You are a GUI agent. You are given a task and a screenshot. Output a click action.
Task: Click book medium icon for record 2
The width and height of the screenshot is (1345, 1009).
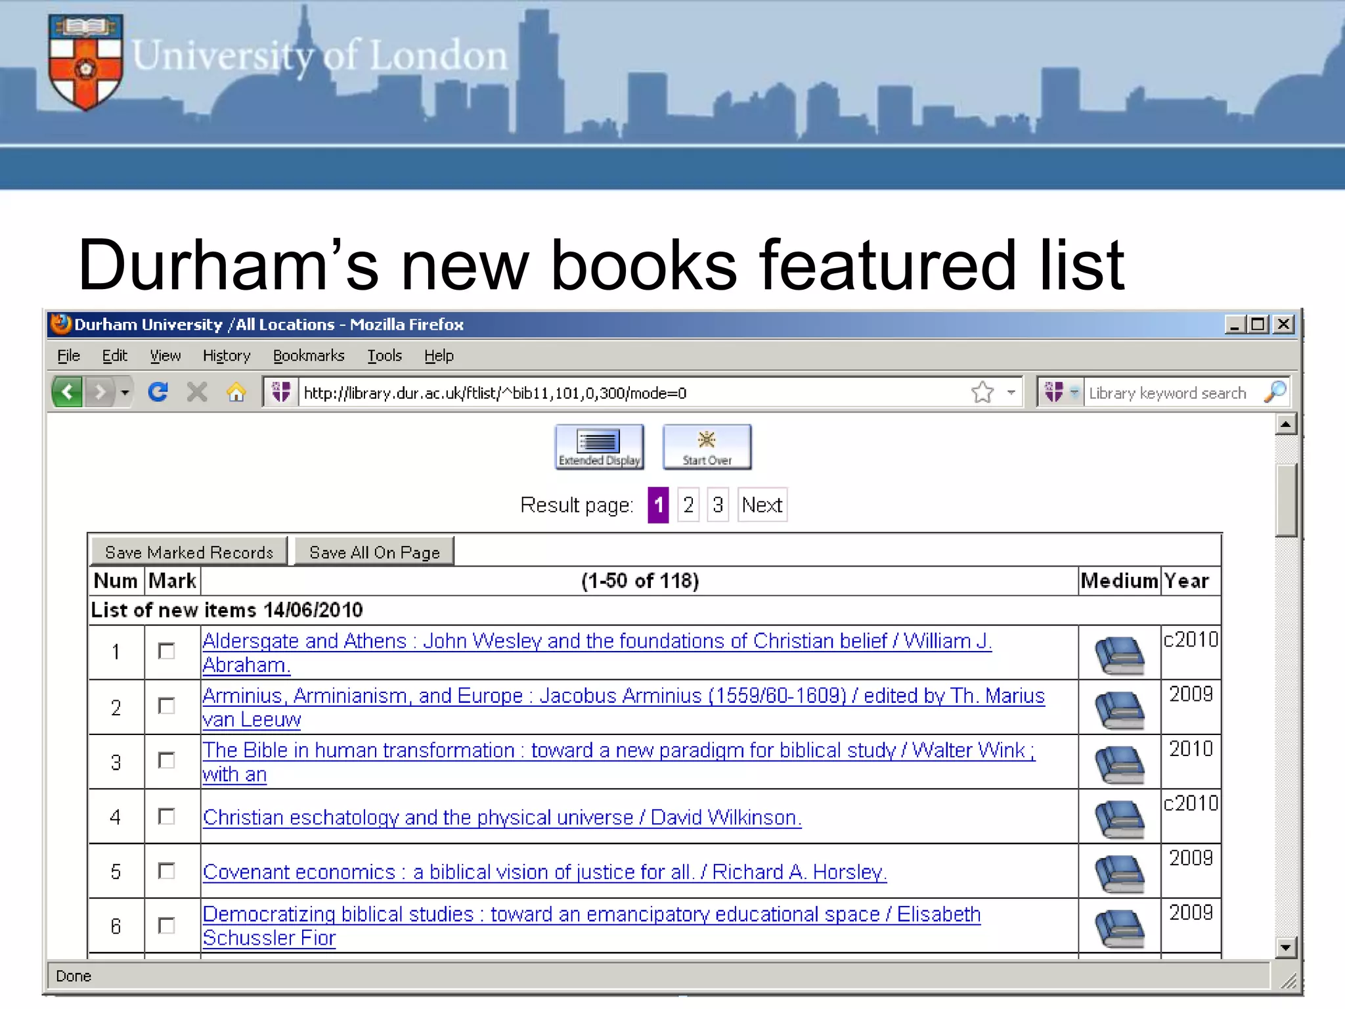tap(1119, 710)
